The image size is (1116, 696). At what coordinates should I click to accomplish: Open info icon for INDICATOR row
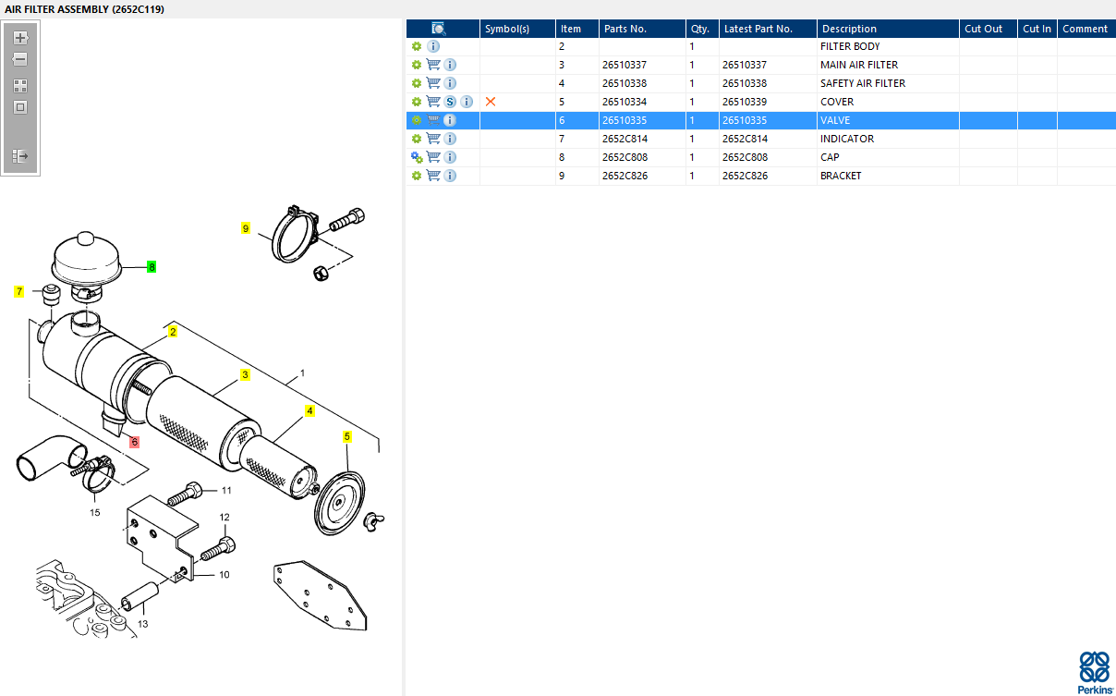click(450, 139)
